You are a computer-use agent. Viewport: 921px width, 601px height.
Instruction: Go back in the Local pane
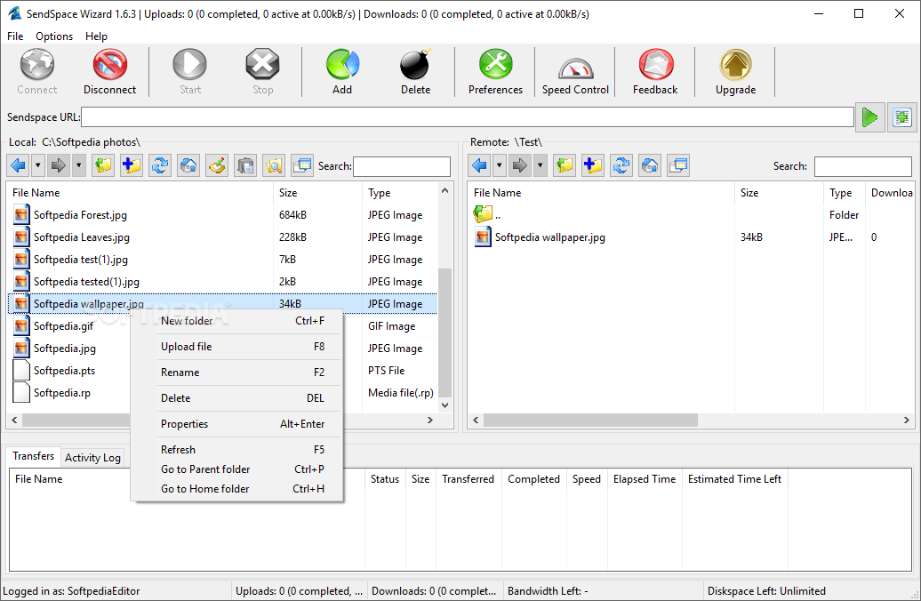[18, 165]
